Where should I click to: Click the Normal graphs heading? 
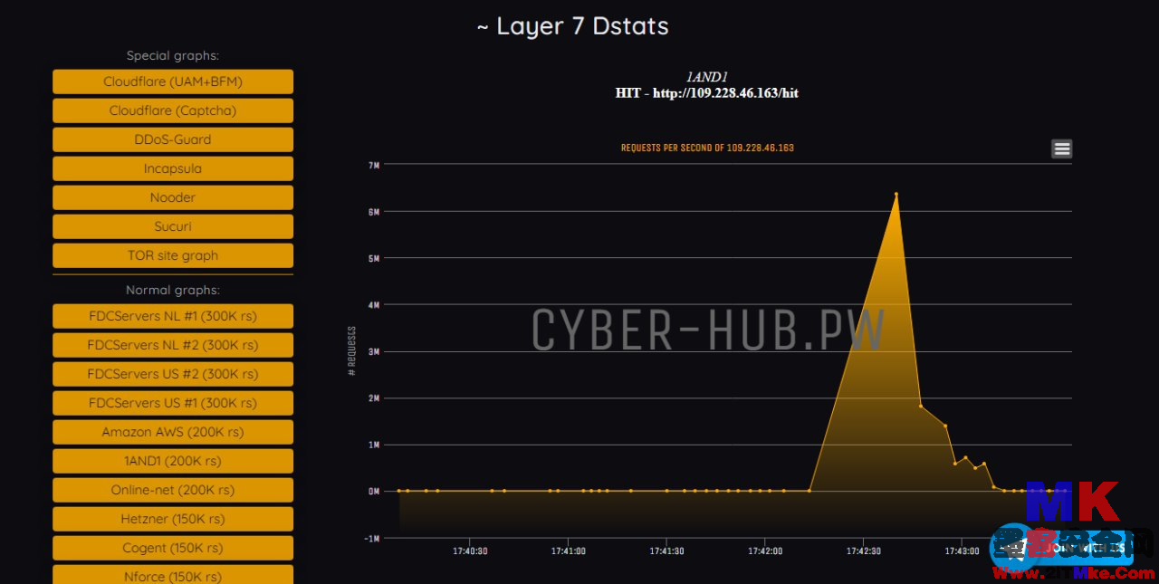point(173,290)
